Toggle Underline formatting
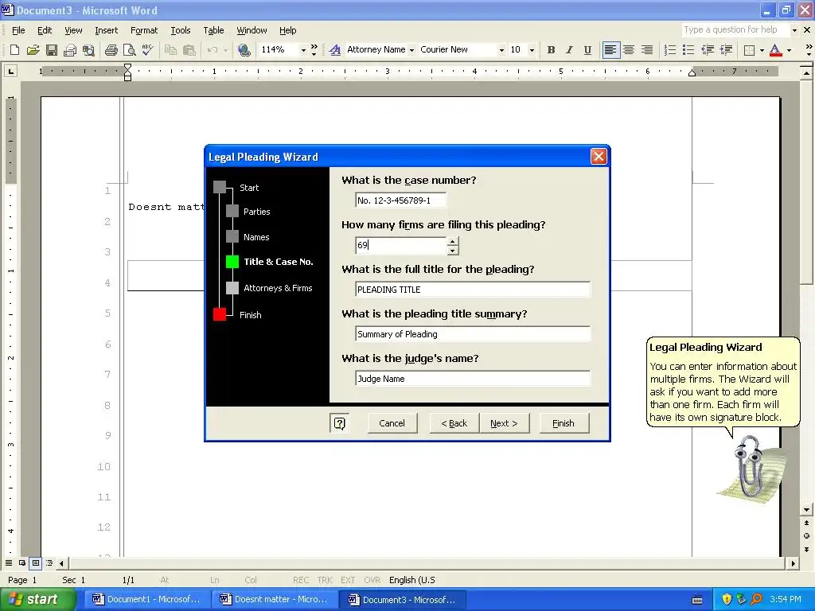This screenshot has height=611, width=815. tap(587, 50)
